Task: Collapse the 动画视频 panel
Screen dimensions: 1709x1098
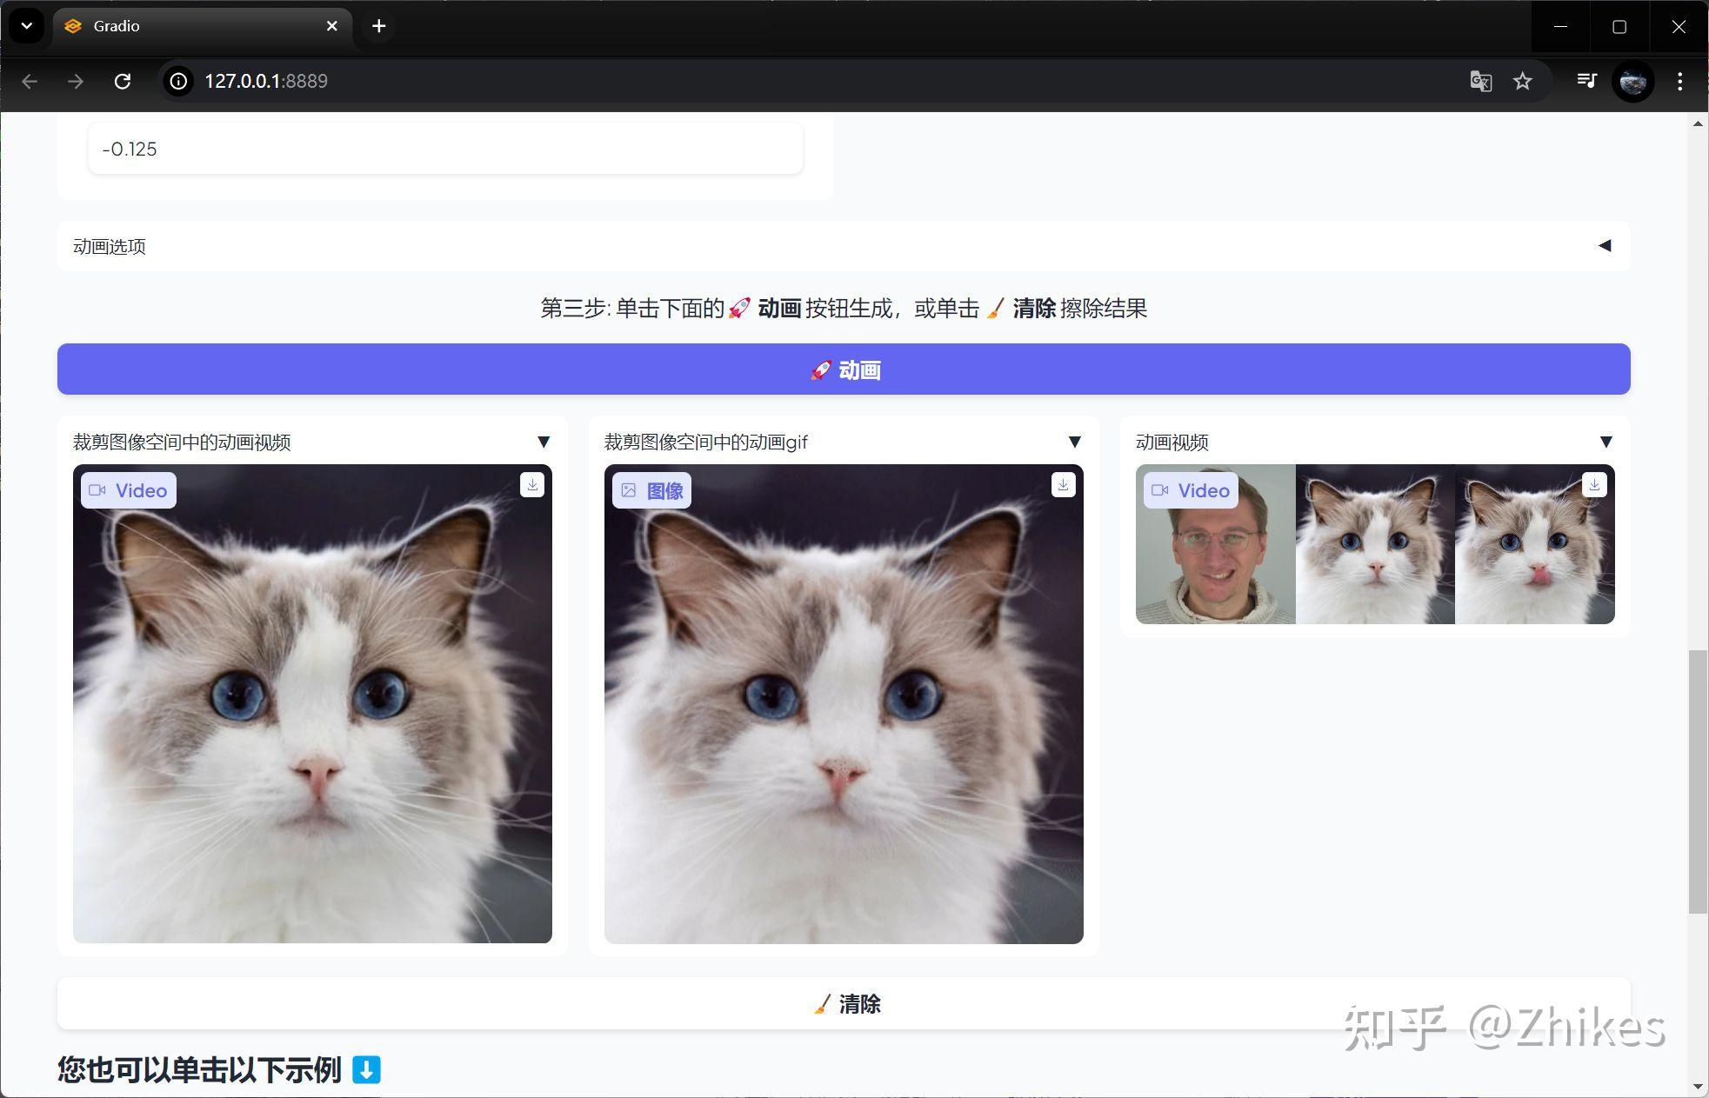Action: 1606,442
